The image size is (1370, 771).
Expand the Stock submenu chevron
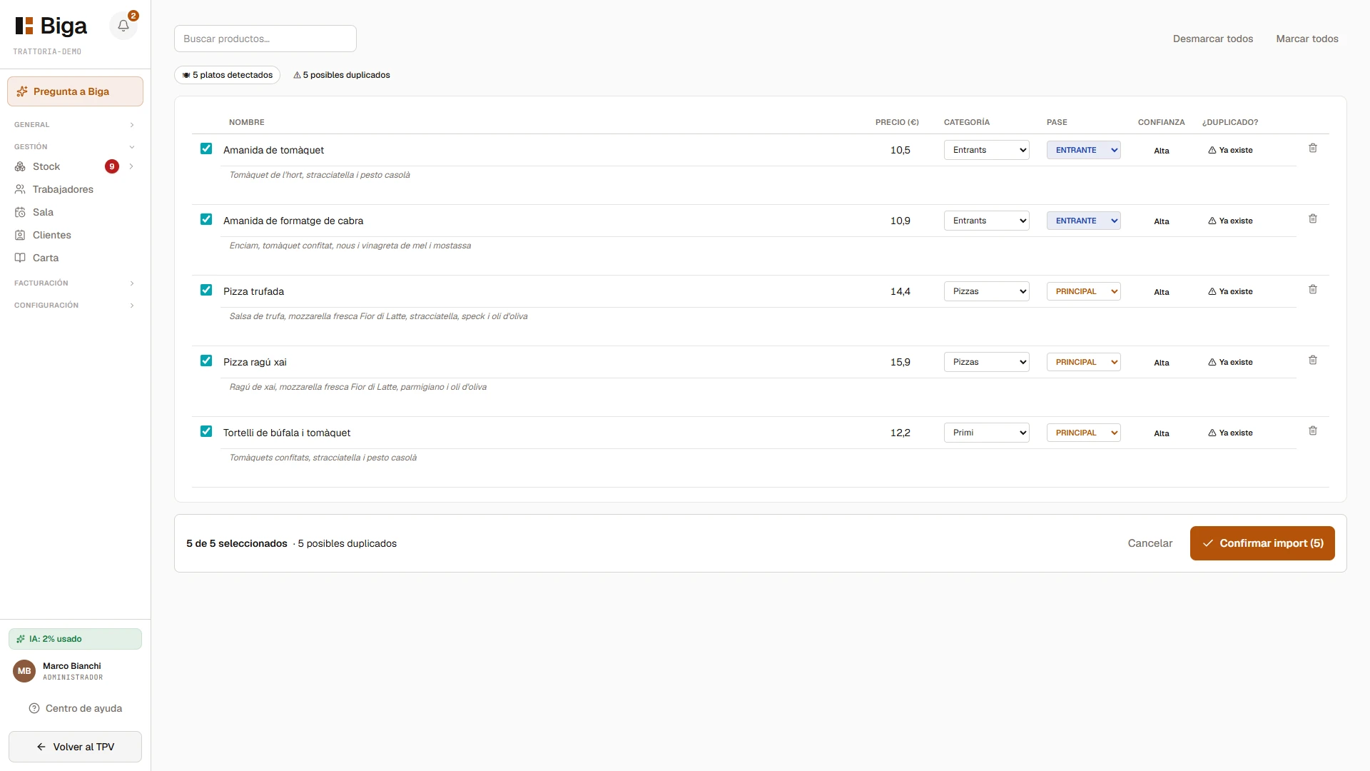(x=131, y=166)
